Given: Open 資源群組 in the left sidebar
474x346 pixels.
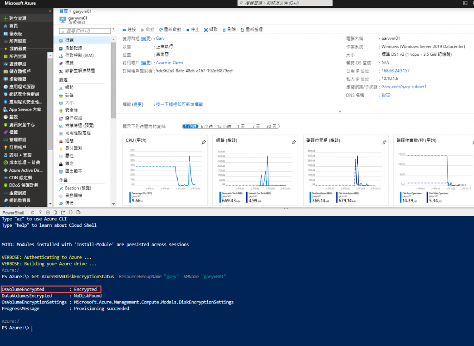Looking at the screenshot, I should click(x=15, y=64).
